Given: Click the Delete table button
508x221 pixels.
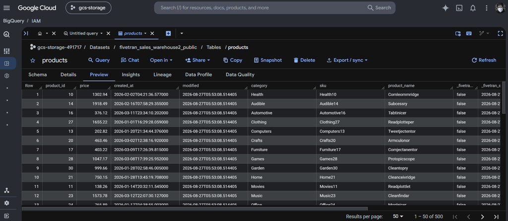Looking at the screenshot, I should [304, 60].
